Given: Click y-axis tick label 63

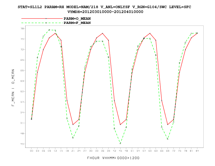Looking at the screenshot, I should point(22,81).
